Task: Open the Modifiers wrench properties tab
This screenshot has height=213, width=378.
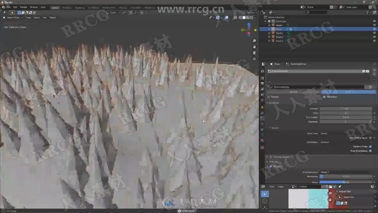Action: [x=262, y=113]
